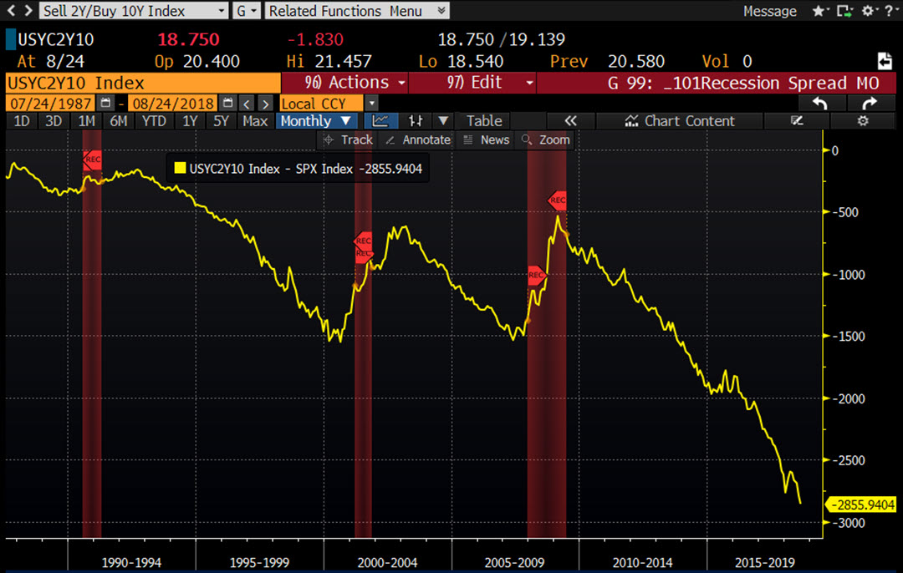This screenshot has width=903, height=573.
Task: Select the 6M range
Action: [x=119, y=121]
